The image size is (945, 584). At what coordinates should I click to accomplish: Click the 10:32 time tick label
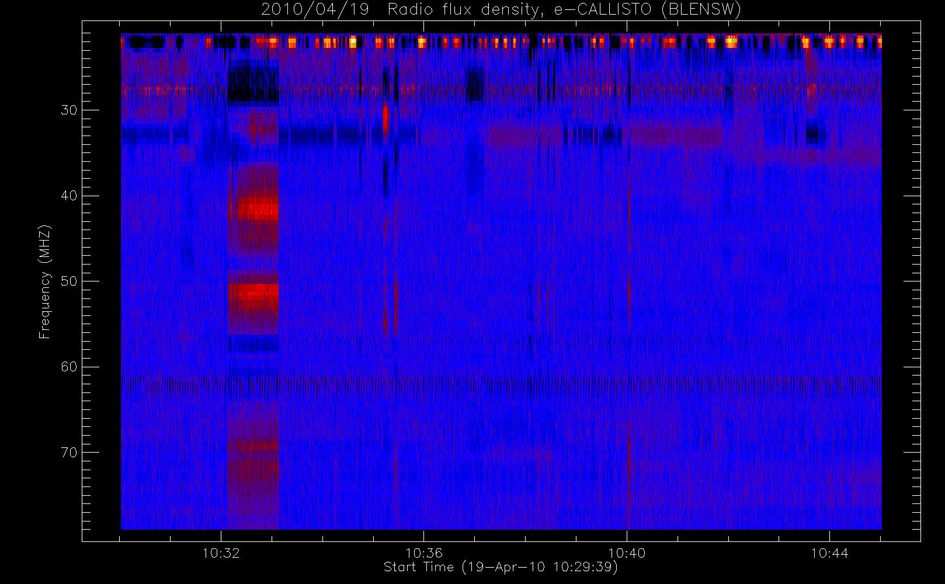click(x=221, y=553)
